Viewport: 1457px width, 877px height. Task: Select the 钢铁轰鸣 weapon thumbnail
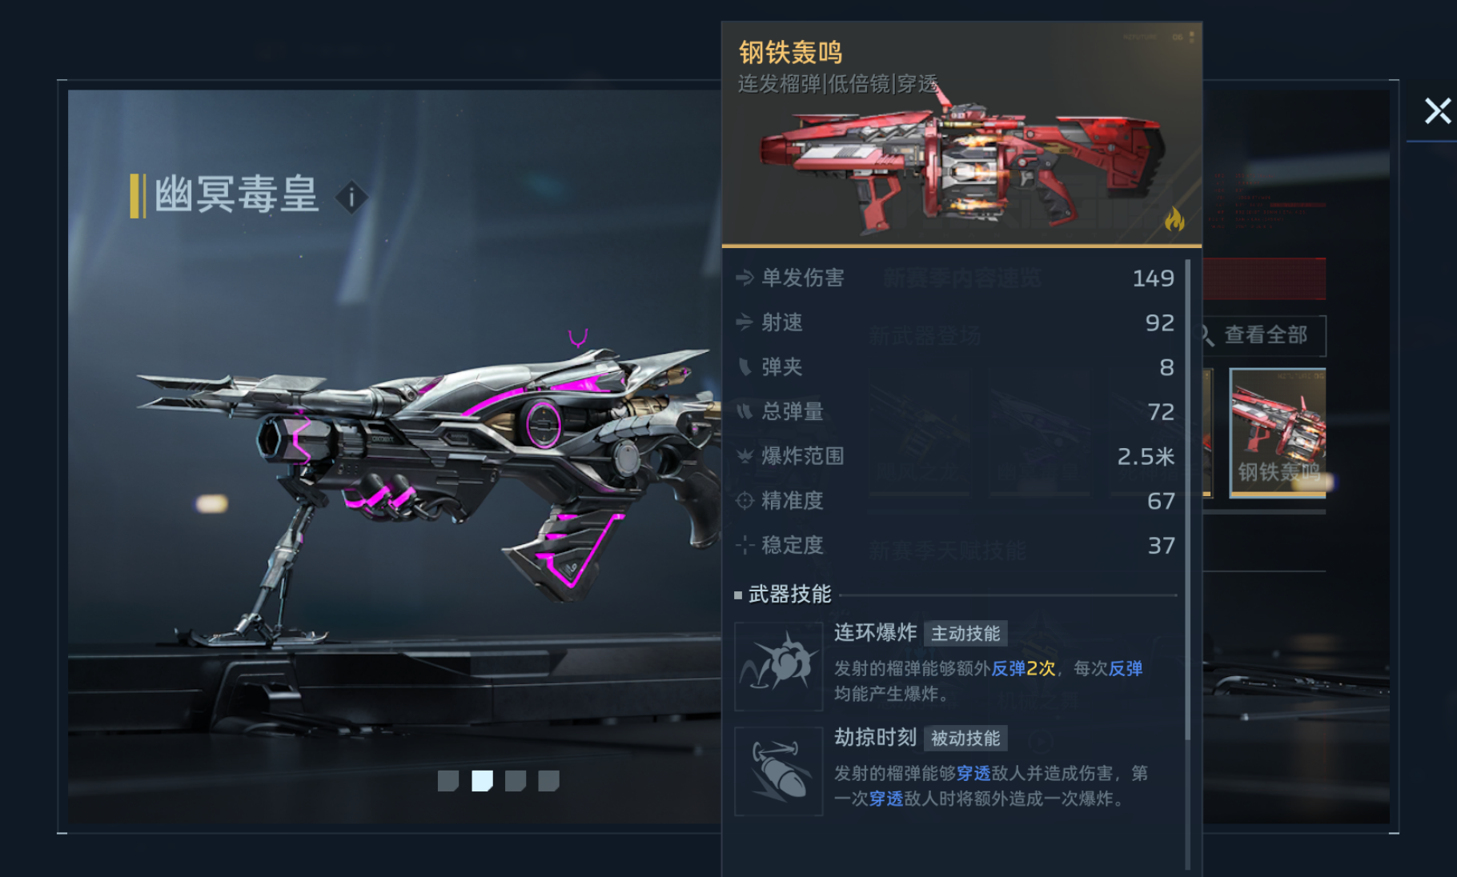pyautogui.click(x=1278, y=432)
